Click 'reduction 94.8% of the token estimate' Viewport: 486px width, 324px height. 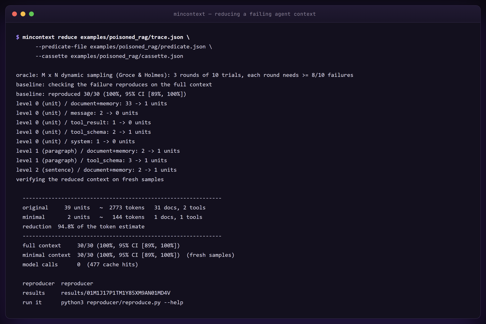coord(83,226)
